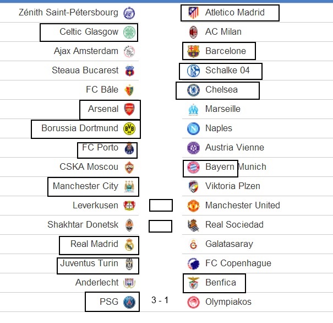Click the Galatasaray logo

(193, 244)
